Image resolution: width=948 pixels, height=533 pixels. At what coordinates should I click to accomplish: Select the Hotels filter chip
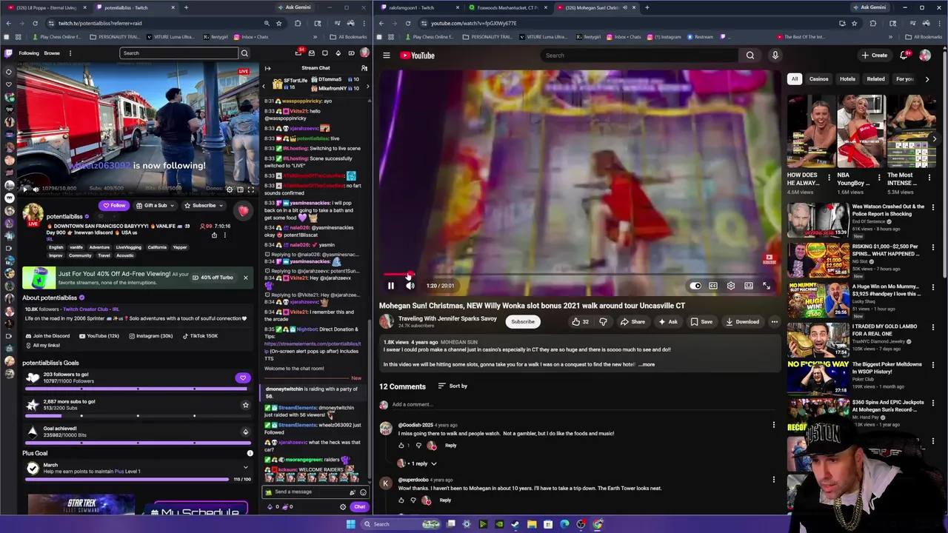click(847, 79)
